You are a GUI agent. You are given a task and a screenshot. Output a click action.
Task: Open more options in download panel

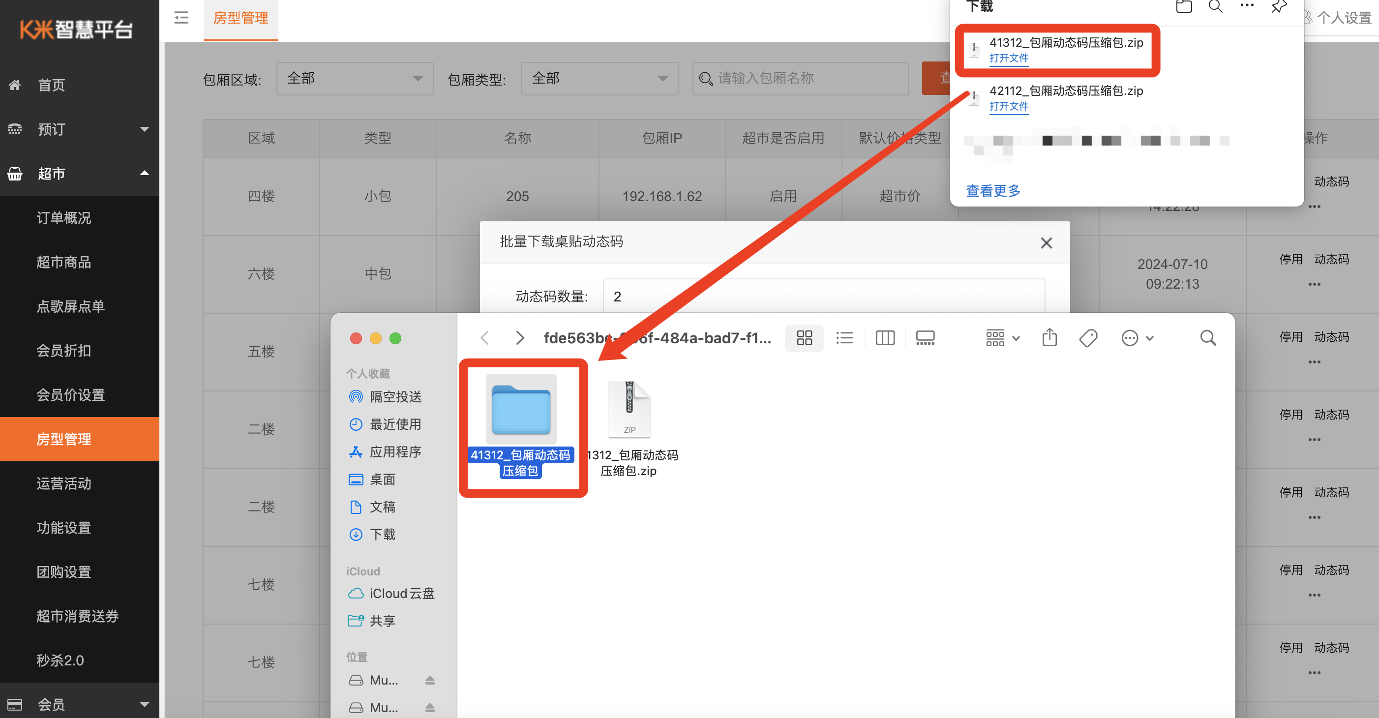(1247, 6)
